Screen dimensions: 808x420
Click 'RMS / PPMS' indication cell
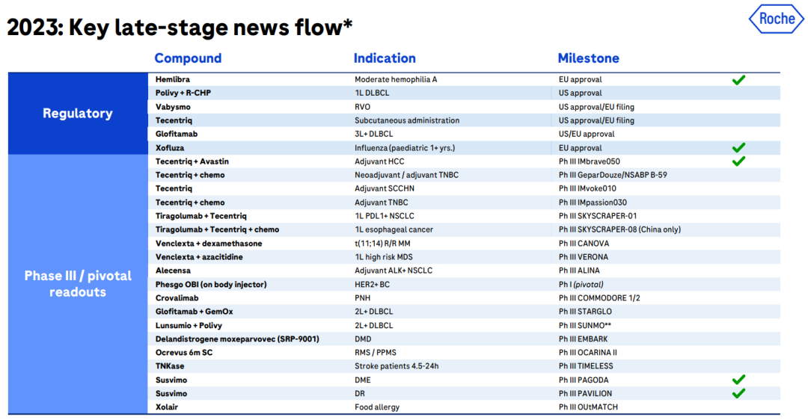tap(375, 353)
